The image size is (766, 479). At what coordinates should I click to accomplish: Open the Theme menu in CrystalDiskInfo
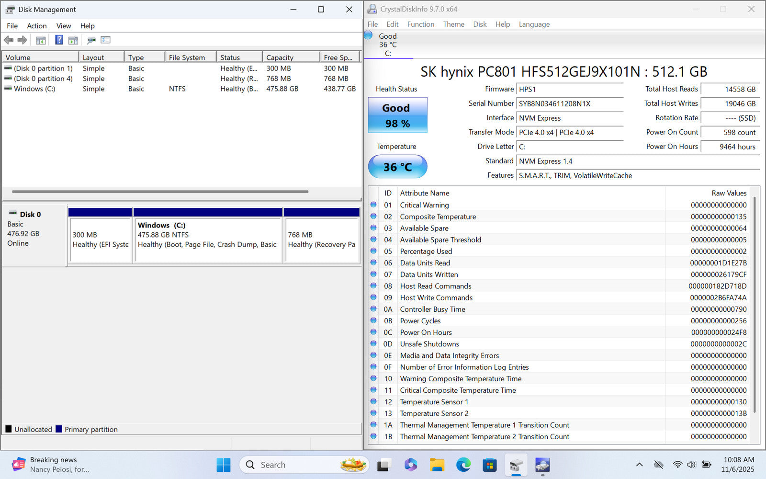tap(453, 24)
